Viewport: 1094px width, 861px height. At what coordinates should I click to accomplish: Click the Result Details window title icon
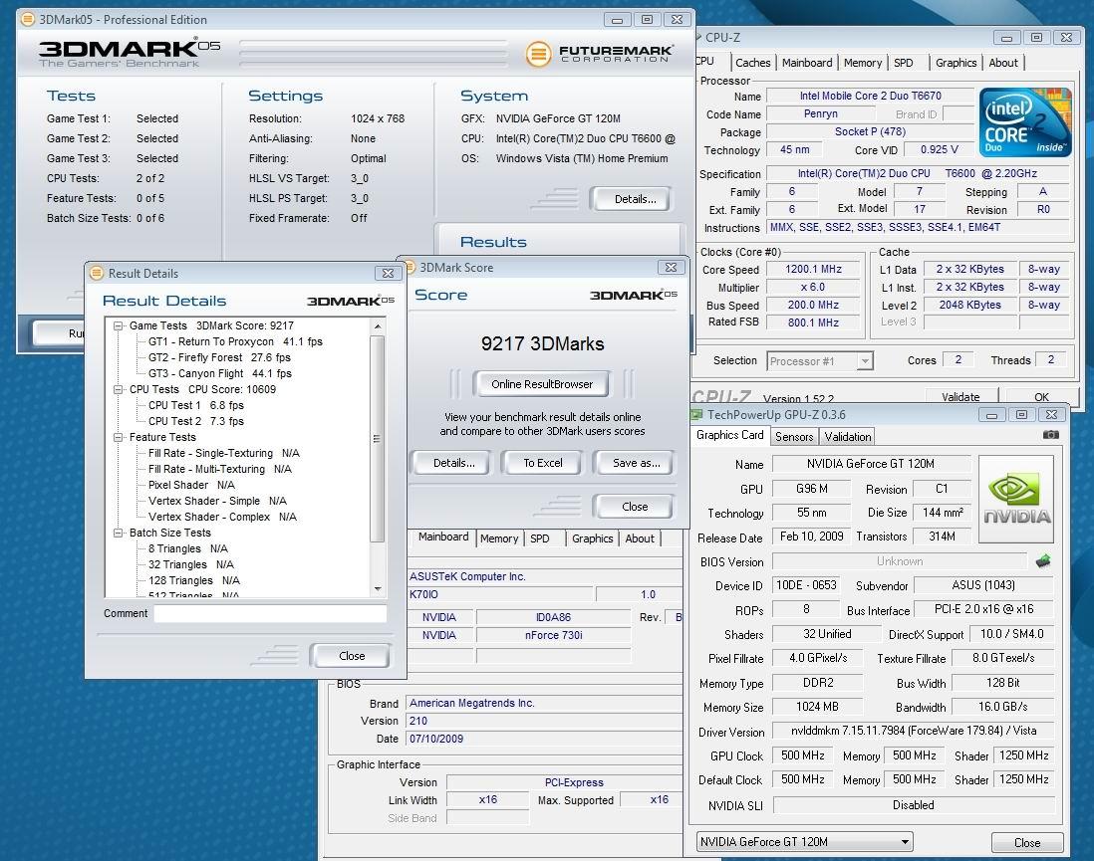pos(97,273)
